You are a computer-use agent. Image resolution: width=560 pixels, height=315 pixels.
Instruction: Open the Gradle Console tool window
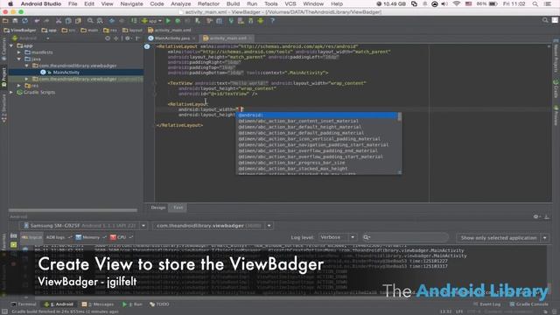click(x=529, y=304)
